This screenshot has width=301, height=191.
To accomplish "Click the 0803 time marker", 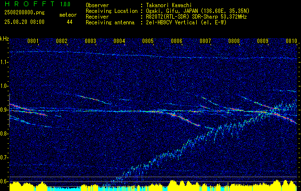I will point(90,41).
